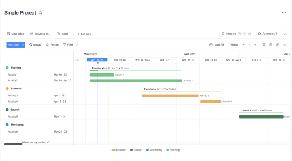Click the green Planning group color dot
The width and height of the screenshot is (292, 161).
coord(7,68)
